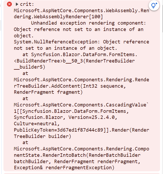Click the Microsoft.AspNetCore.Components.CascadingValue line
The width and height of the screenshot is (163, 174).
coord(81,105)
